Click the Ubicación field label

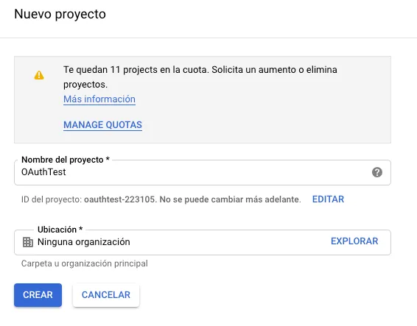pos(60,230)
